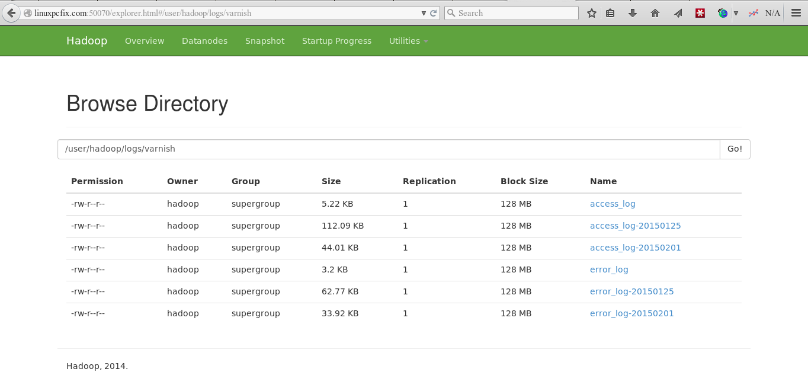Expand dropdown arrow beside globe extension icon
This screenshot has width=808, height=385.
click(736, 13)
